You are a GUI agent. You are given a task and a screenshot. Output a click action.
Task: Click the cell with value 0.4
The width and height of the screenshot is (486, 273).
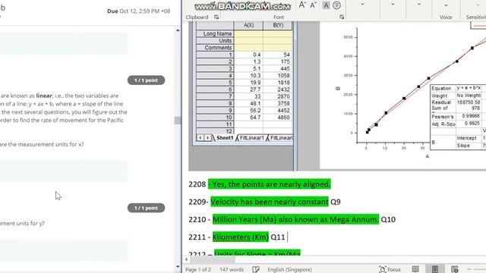(x=248, y=55)
